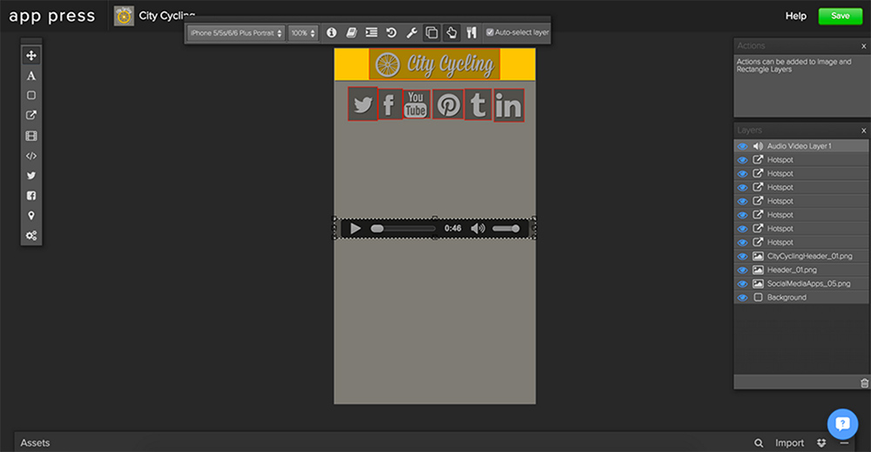Click the undo history icon
This screenshot has width=871, height=452.
391,33
